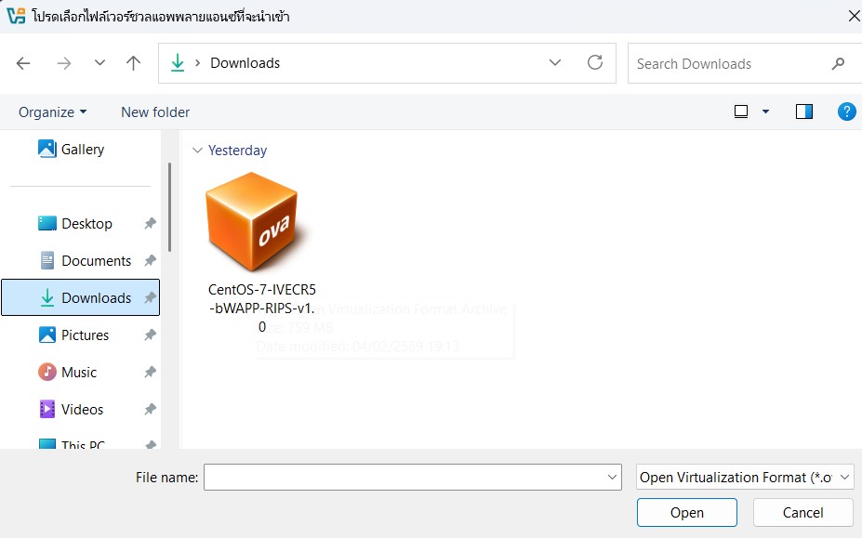Collapse the Yesterday group
Screen dimensions: 862x538
click(197, 151)
